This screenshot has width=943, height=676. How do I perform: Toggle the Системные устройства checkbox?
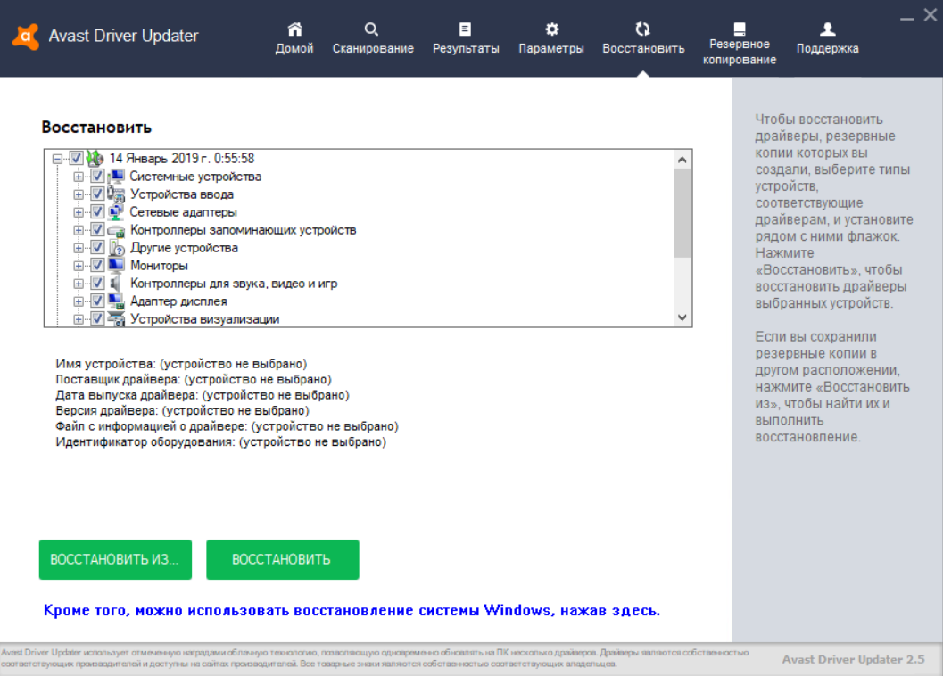click(97, 177)
